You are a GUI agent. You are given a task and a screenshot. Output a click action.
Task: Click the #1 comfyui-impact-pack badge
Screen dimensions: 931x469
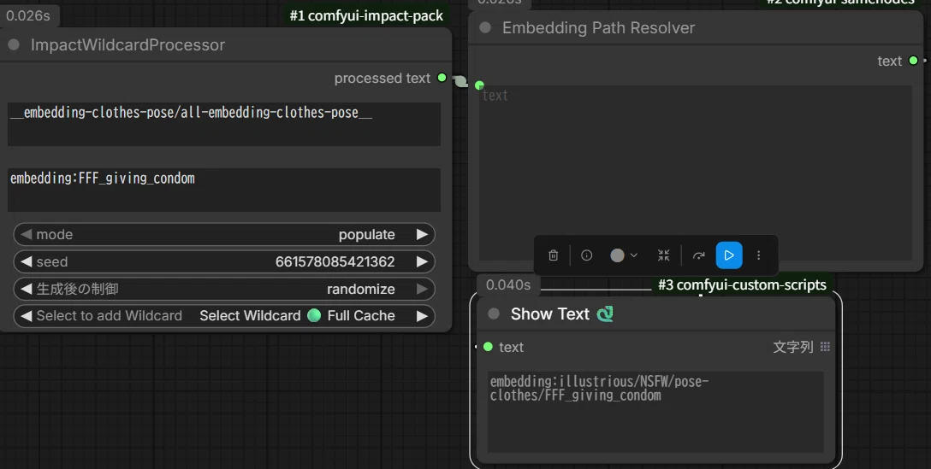pyautogui.click(x=366, y=16)
